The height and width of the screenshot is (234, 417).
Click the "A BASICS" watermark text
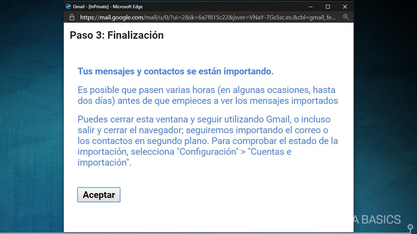tap(377, 219)
